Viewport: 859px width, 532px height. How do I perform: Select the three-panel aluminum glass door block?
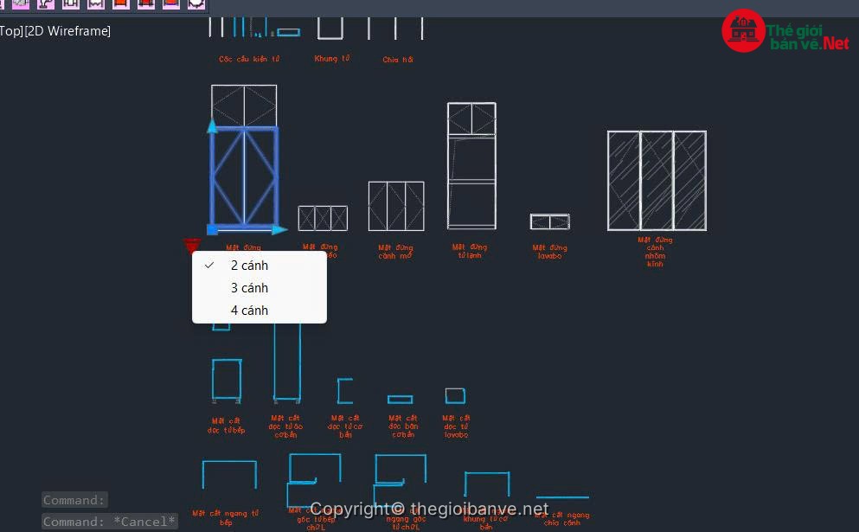(657, 180)
